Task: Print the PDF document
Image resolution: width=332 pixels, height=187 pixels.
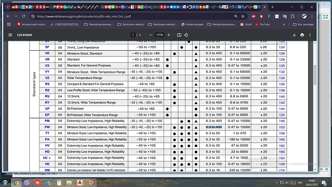Action: tap(302, 35)
